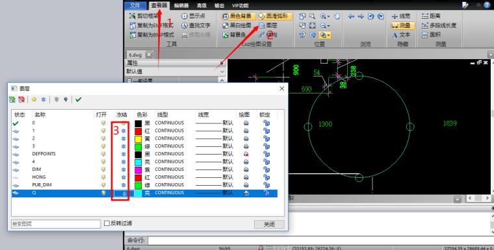Click the 名称 column header
This screenshot has height=250, width=494.
[x=40, y=114]
